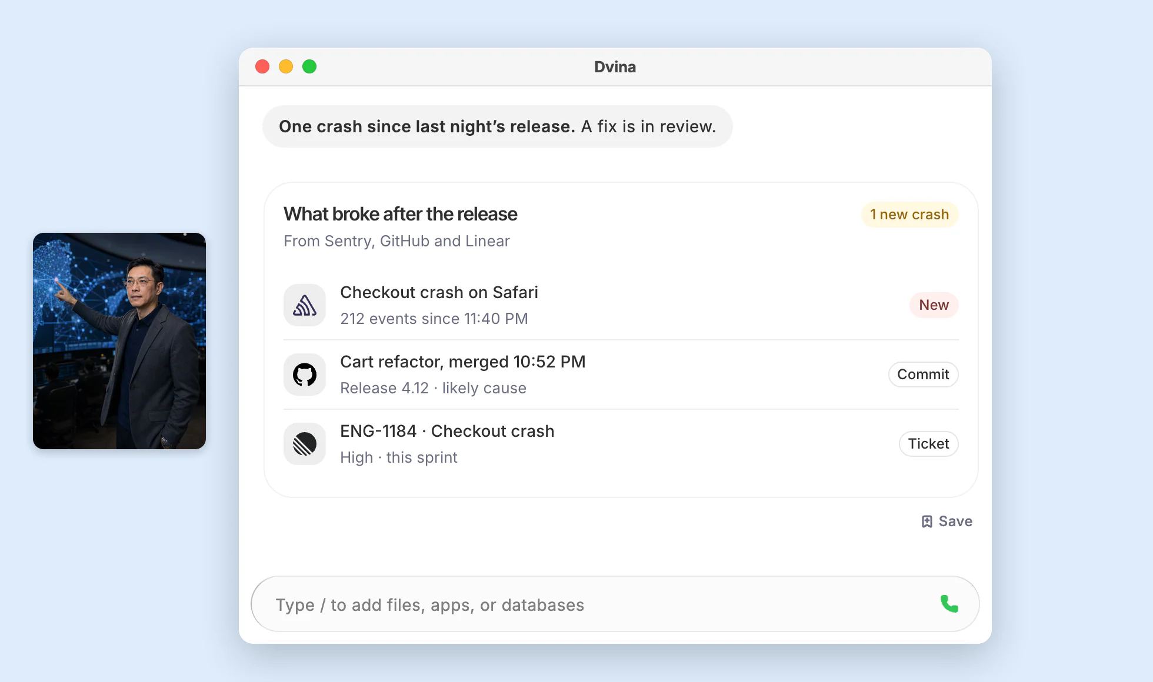Screen dimensions: 1153x682
Task: Click the '1 new crash' status pill
Action: 909,215
